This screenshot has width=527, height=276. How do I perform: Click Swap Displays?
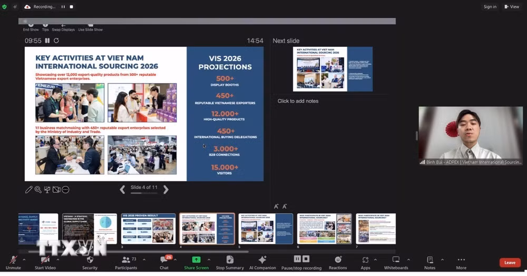[63, 27]
